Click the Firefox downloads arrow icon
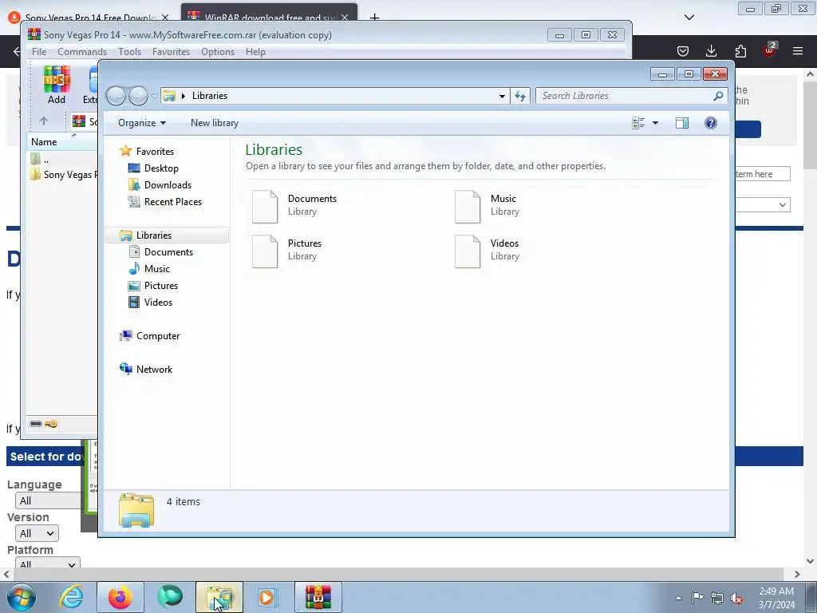 click(711, 50)
